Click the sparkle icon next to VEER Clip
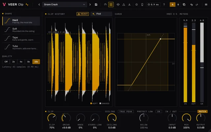 point(27,5)
